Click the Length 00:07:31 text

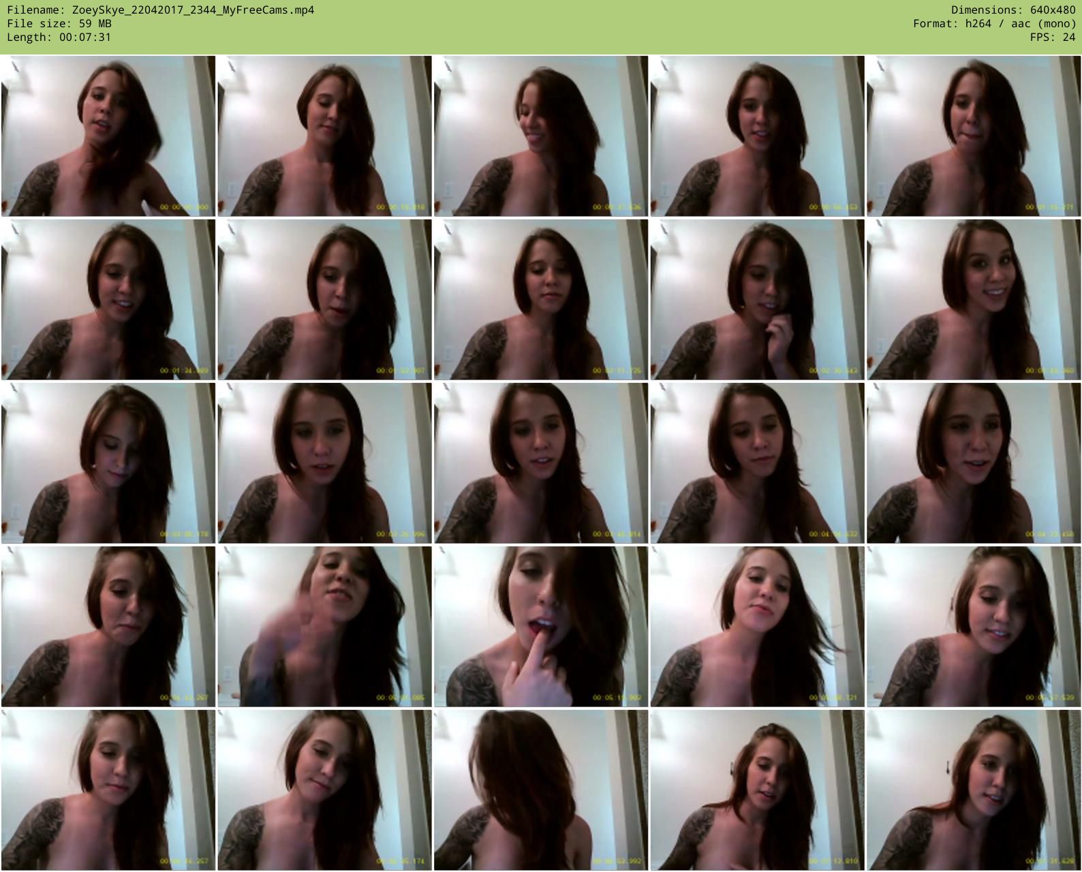coord(59,37)
